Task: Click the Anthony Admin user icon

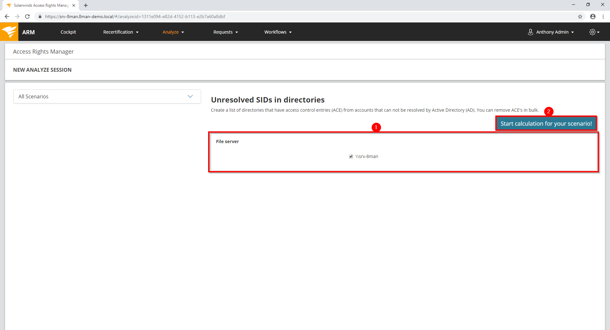Action: click(530, 32)
